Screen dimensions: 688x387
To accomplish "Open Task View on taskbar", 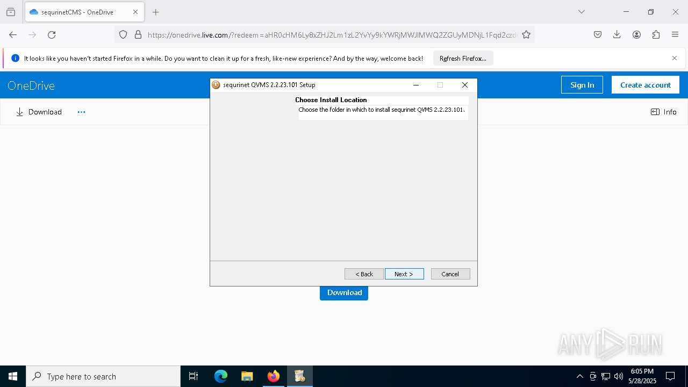I will [193, 376].
